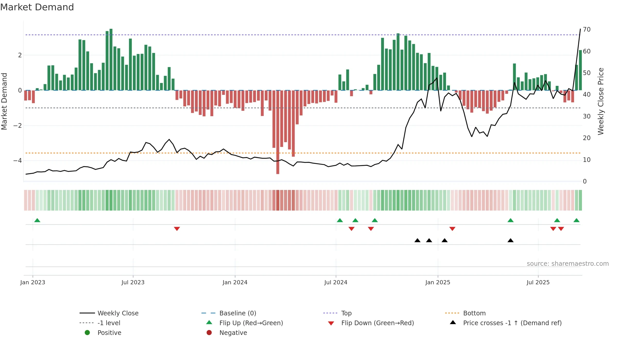Click the red flip-down marker just after Jan 2025

coord(452,229)
